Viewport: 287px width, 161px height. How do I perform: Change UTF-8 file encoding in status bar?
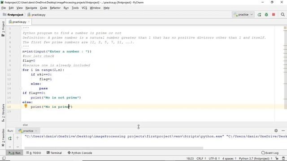(x=214, y=158)
